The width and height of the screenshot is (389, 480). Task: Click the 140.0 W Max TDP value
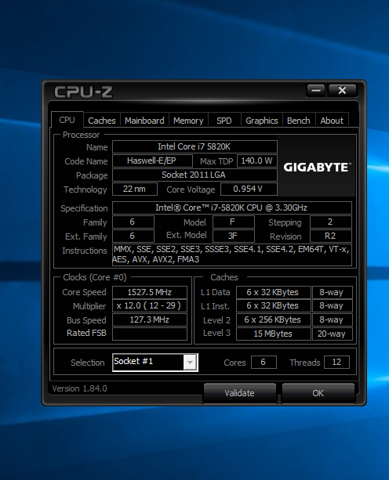pyautogui.click(x=257, y=161)
